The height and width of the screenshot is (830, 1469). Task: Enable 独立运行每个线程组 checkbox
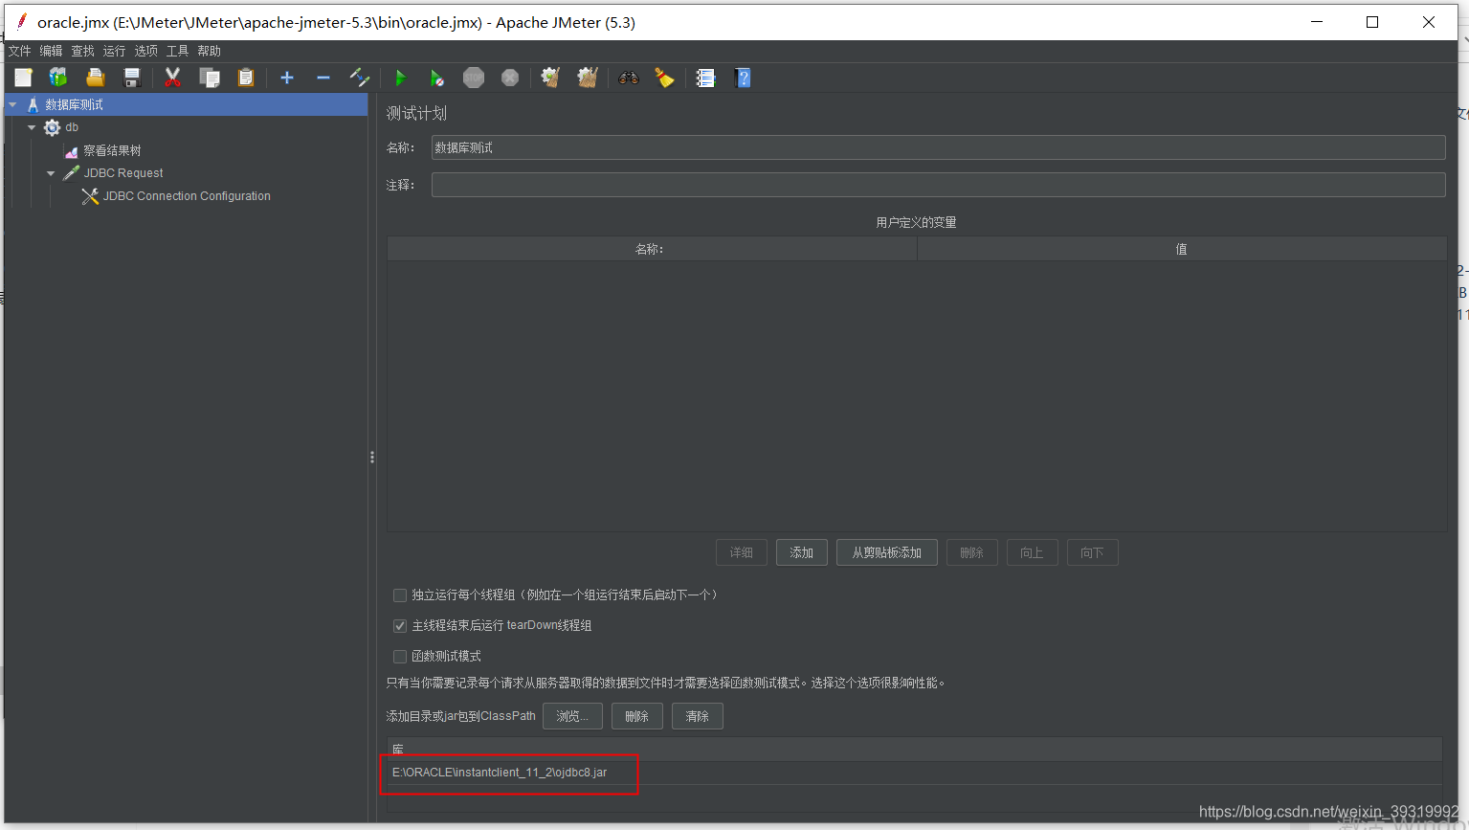pos(400,595)
